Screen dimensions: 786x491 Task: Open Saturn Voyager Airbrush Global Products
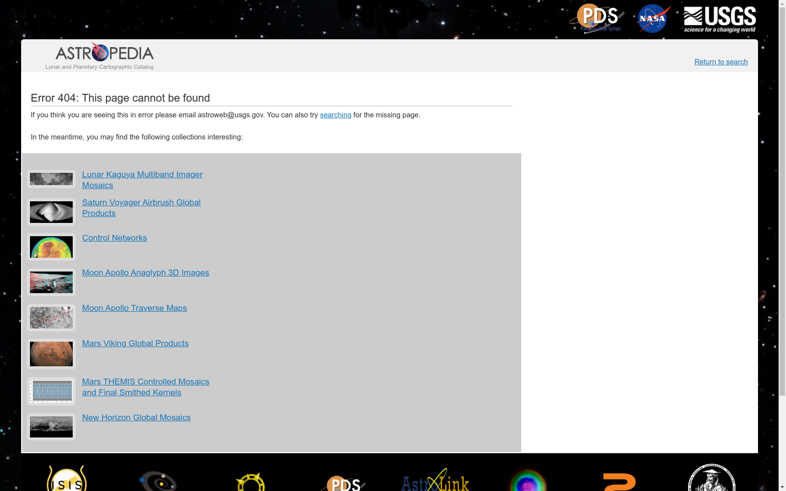(x=141, y=208)
